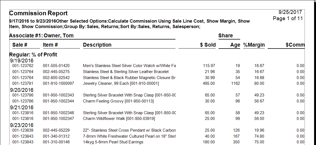Click the 9/19/2016 date group
Screen dimensions: 316x145
[22, 61]
